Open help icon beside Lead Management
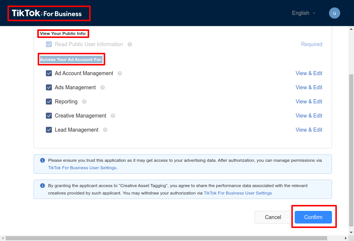Screen dimensions: 354x241 tap(105, 130)
